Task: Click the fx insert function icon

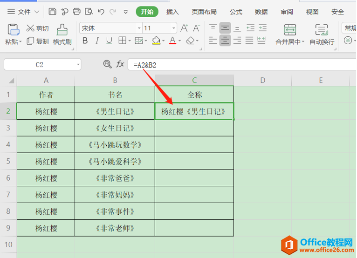Action: [120, 64]
